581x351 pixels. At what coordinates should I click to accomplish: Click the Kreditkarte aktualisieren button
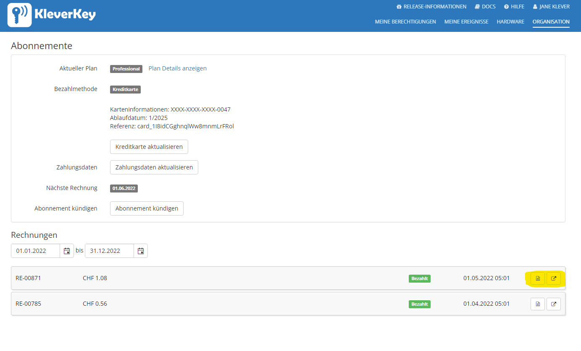coord(149,147)
